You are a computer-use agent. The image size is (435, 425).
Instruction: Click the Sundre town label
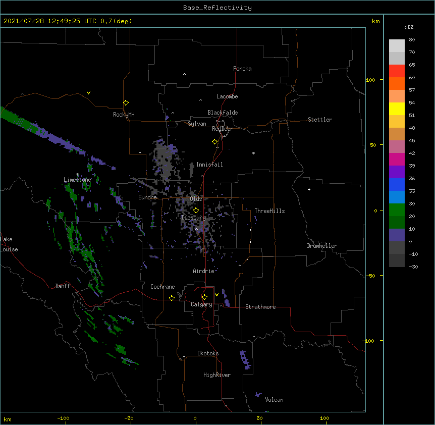click(x=147, y=197)
